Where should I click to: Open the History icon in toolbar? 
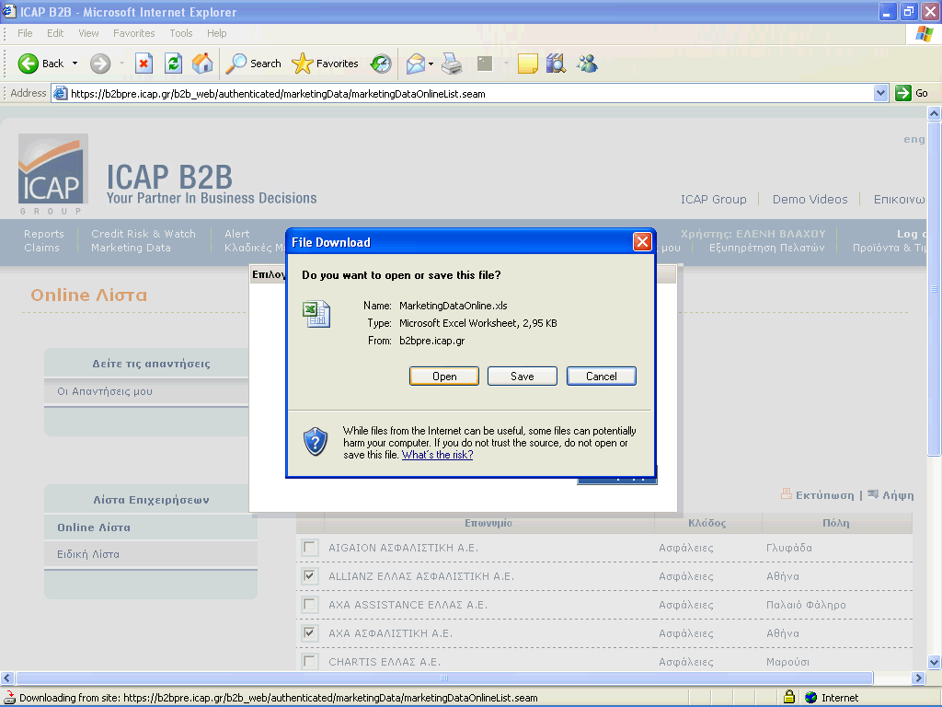(x=381, y=64)
